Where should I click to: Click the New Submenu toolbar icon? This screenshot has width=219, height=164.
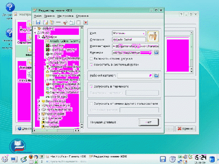52,22
